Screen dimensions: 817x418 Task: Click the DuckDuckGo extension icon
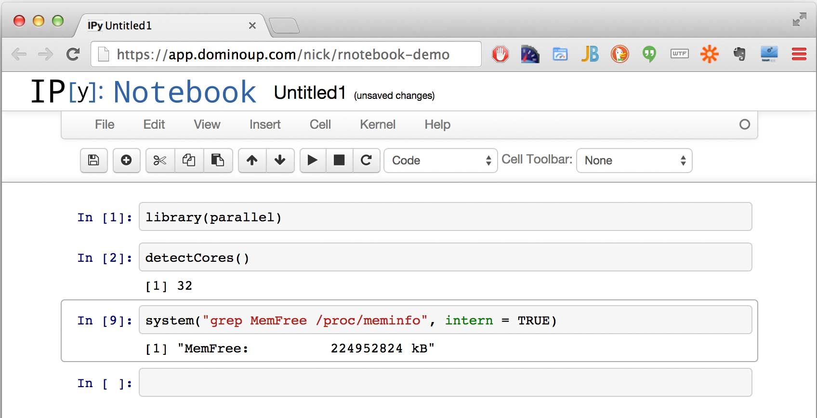(620, 54)
